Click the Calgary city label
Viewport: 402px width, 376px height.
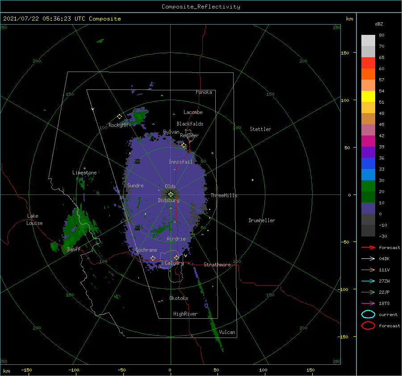pos(174,263)
